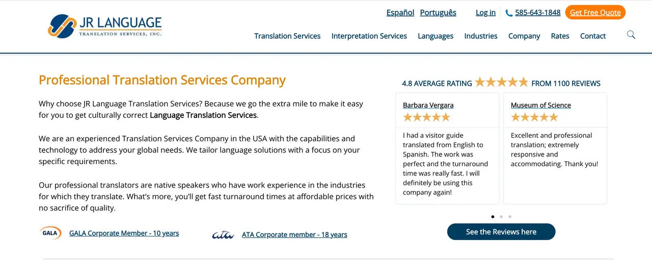
Task: Click the phone handset icon
Action: pos(509,13)
